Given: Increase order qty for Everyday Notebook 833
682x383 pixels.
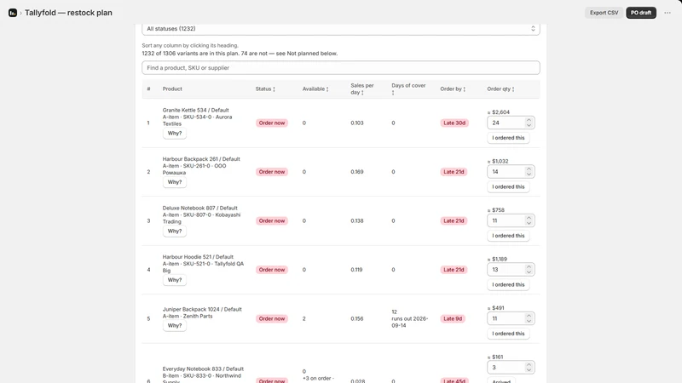Looking at the screenshot, I should pyautogui.click(x=529, y=365).
